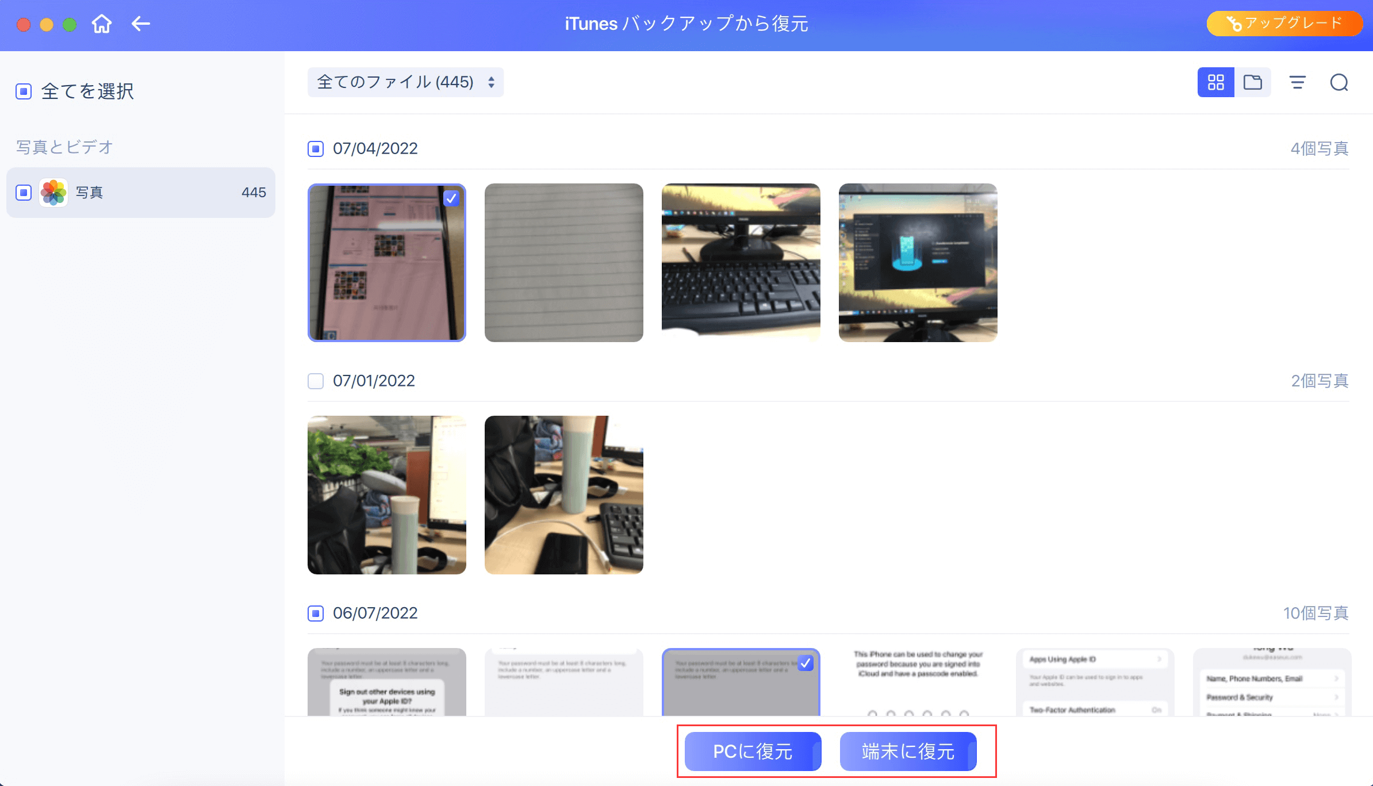Check the 07/01/2022 date group checkbox
This screenshot has height=786, width=1373.
click(x=316, y=381)
